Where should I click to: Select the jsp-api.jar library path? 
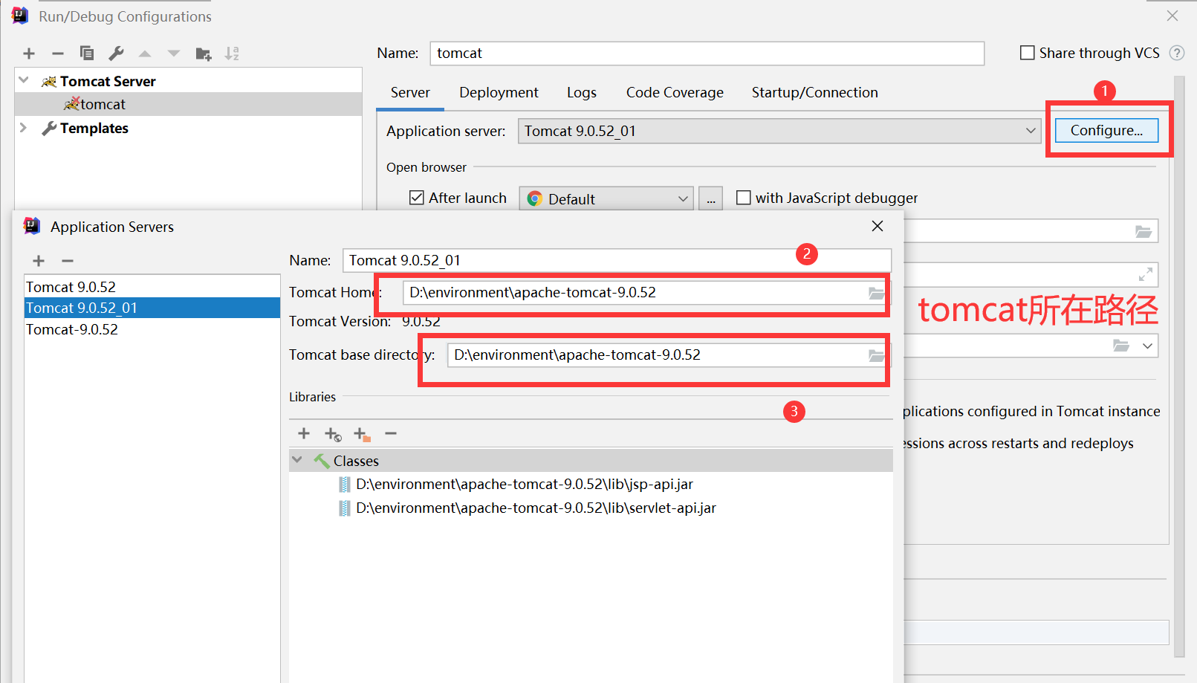[525, 485]
